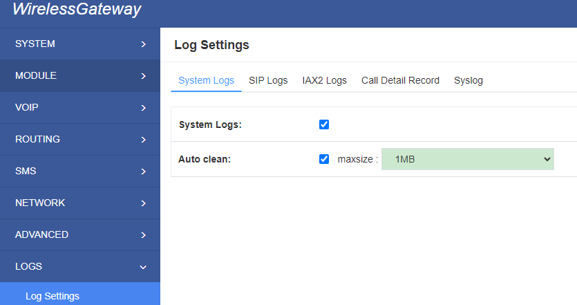The width and height of the screenshot is (577, 305).
Task: Open the maxsize 1MB dropdown
Action: pyautogui.click(x=467, y=159)
